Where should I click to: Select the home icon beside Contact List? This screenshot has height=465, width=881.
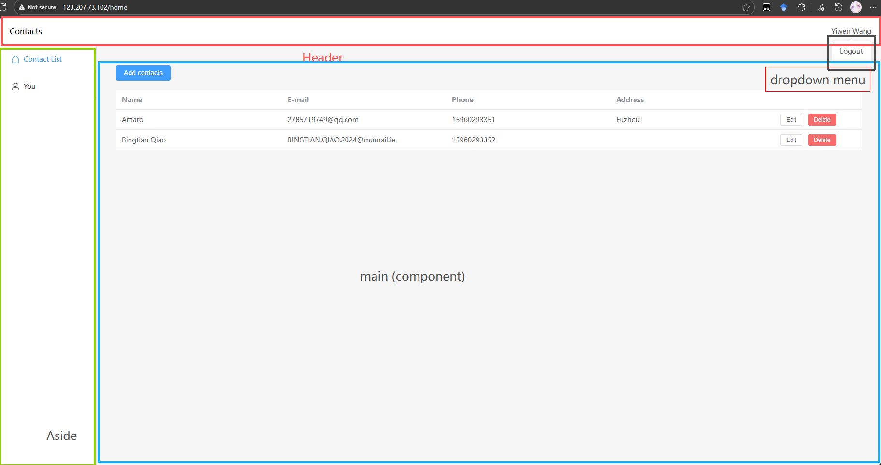click(x=15, y=59)
